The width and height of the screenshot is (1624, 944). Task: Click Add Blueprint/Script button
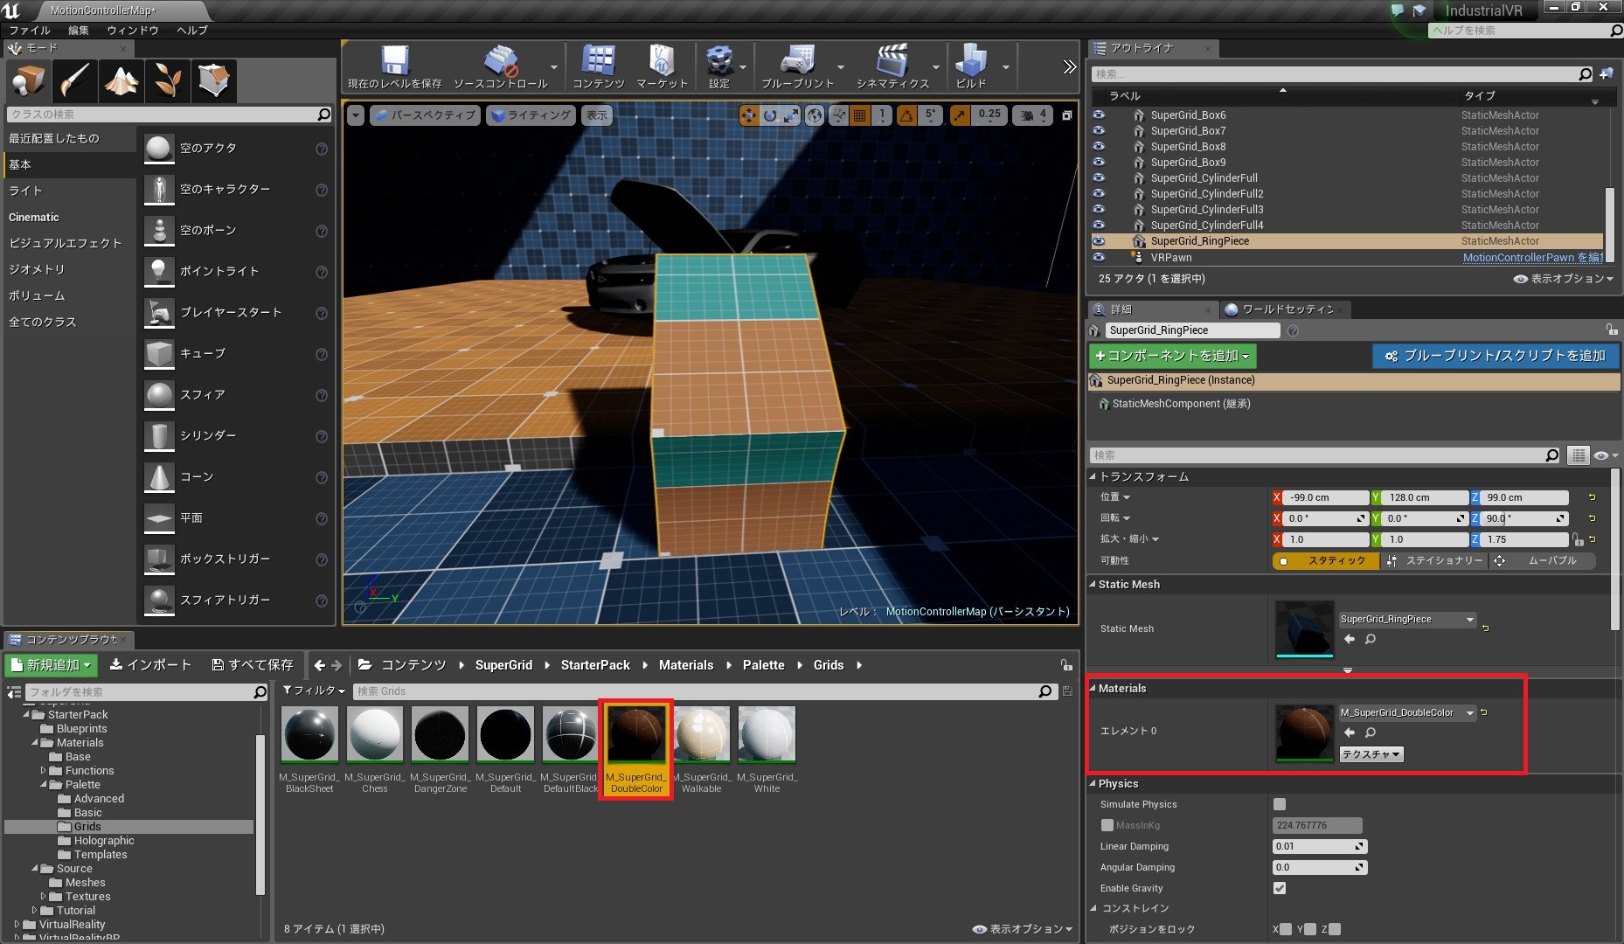point(1496,356)
